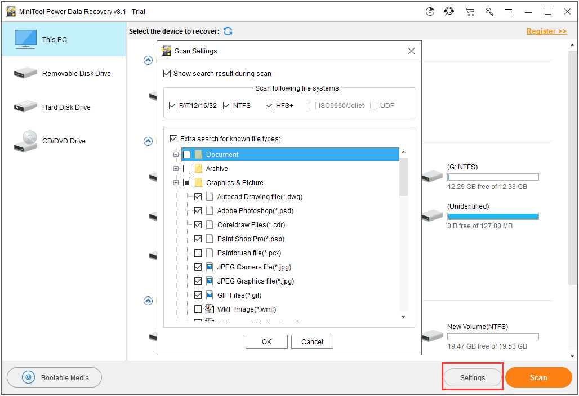Click main device list scroll down arrow

[x=572, y=356]
